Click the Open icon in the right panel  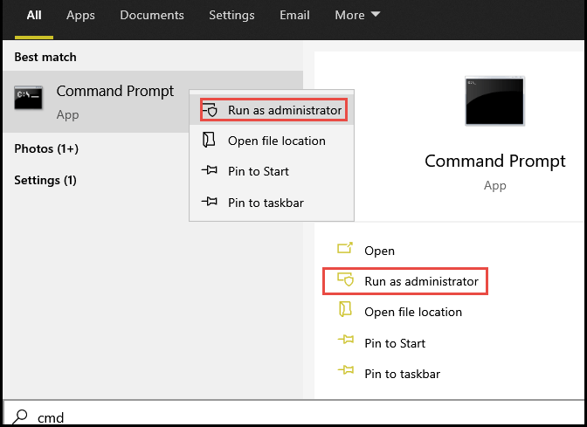click(345, 251)
